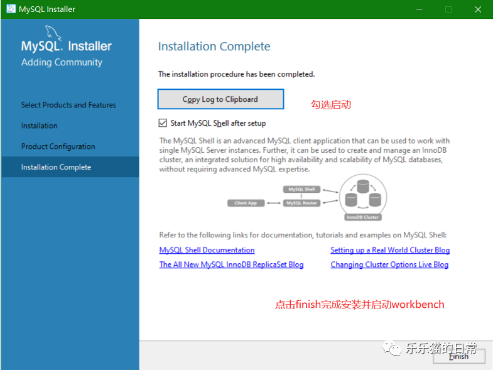Click the MySQL Shell box in diagram
The width and height of the screenshot is (493, 370).
pyautogui.click(x=301, y=189)
